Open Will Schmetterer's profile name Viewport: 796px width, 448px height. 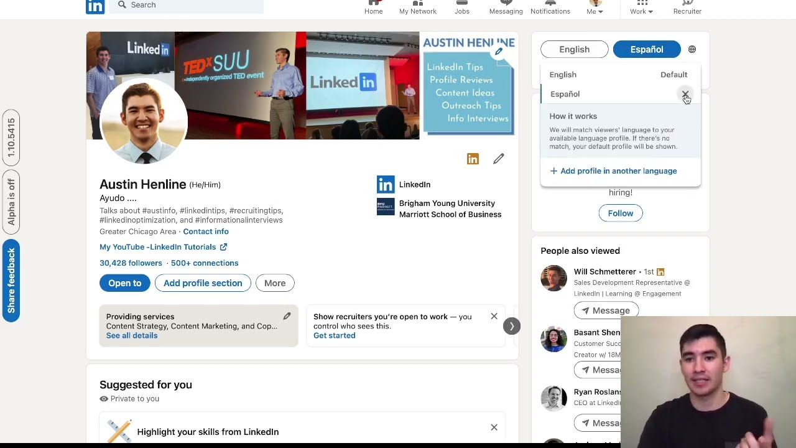(x=604, y=272)
